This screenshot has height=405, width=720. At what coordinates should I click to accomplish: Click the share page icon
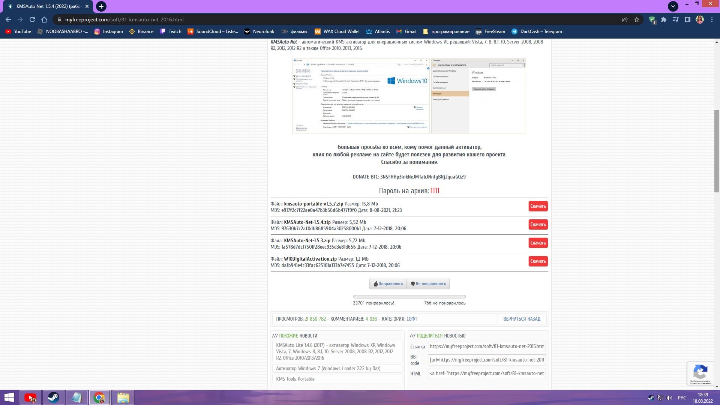(625, 19)
